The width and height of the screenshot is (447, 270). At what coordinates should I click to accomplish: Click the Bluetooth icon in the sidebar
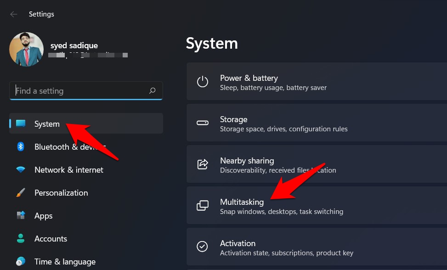[x=20, y=146]
